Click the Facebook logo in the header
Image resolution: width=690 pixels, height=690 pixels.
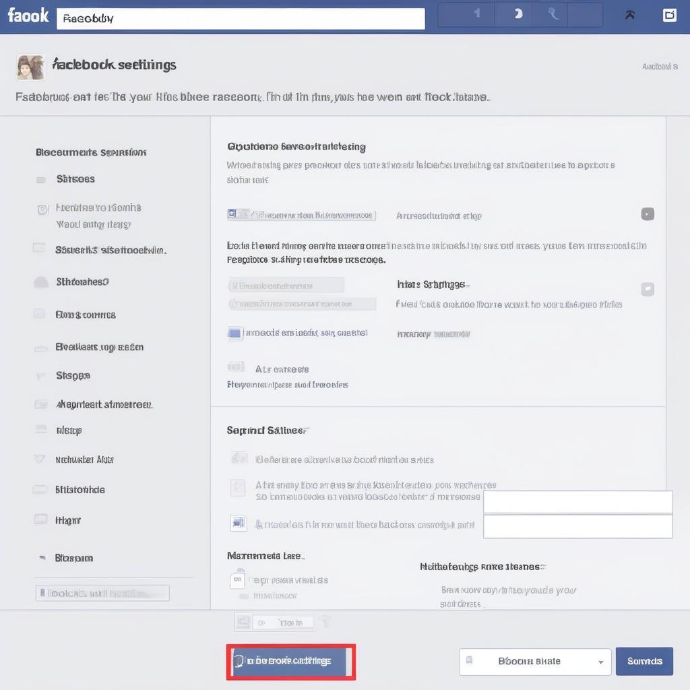tap(28, 15)
